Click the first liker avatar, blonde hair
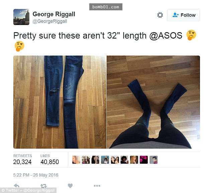Image resolution: width=212 pixels, height=193 pixels. pyautogui.click(x=76, y=160)
